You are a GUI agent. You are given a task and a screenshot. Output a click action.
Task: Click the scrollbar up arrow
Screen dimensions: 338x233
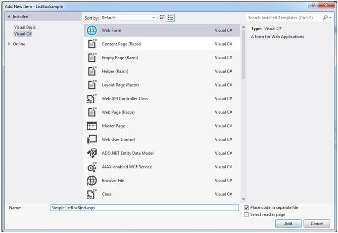click(x=243, y=27)
